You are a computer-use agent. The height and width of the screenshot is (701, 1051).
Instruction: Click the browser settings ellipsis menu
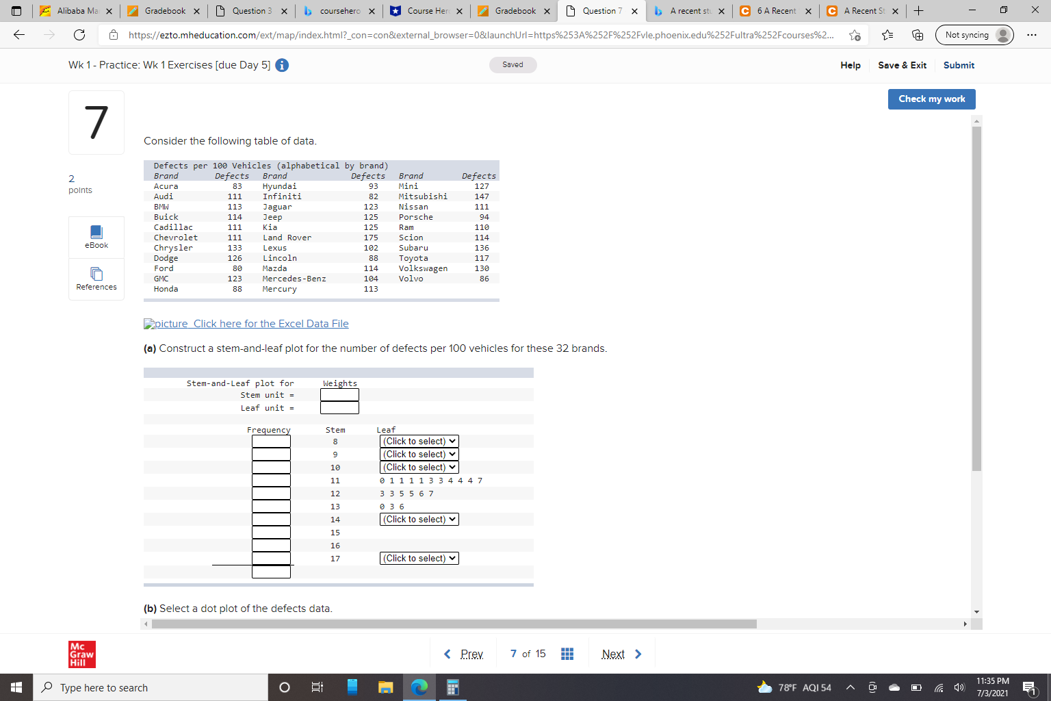pos(1031,34)
